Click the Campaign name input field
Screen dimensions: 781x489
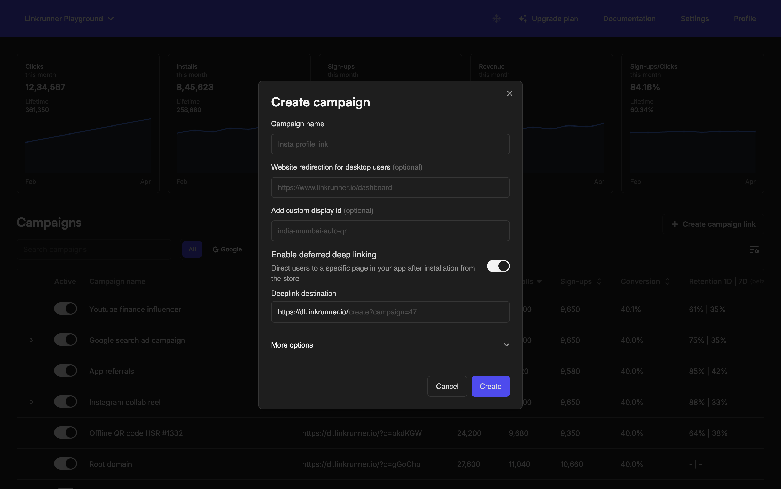(390, 144)
